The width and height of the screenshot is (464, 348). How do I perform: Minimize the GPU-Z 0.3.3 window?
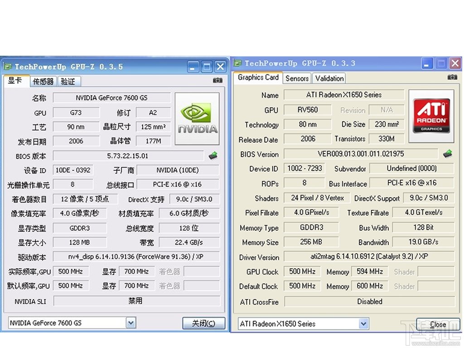427,63
